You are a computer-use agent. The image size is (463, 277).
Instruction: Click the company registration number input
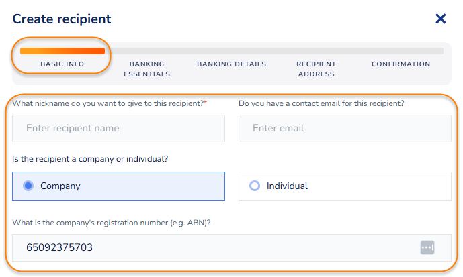[215, 247]
